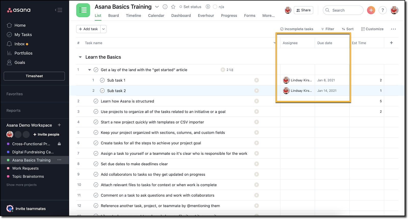Switch to the Timeline tab
The width and height of the screenshot is (408, 219).
tap(133, 16)
